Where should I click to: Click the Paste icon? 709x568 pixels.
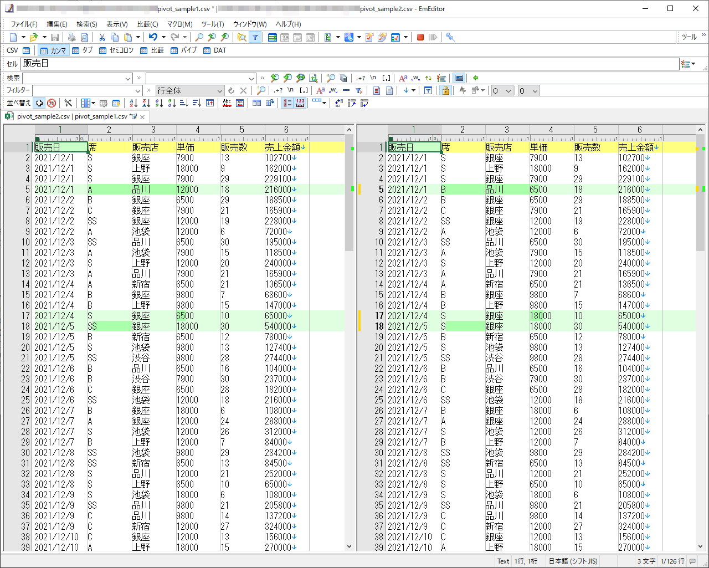point(129,37)
